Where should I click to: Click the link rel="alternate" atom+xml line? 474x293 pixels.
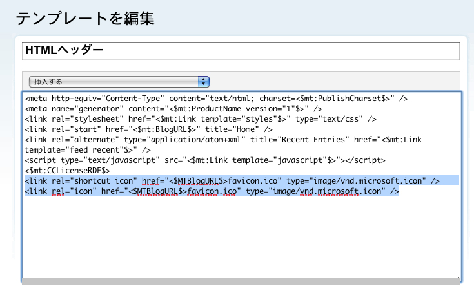click(223, 140)
